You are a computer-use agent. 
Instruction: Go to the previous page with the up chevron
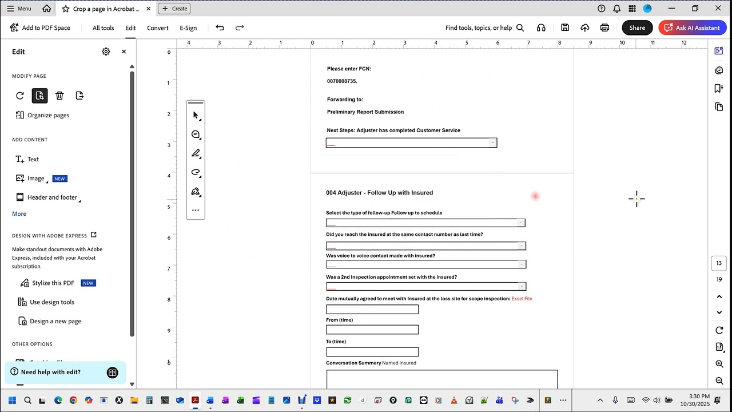point(719,296)
